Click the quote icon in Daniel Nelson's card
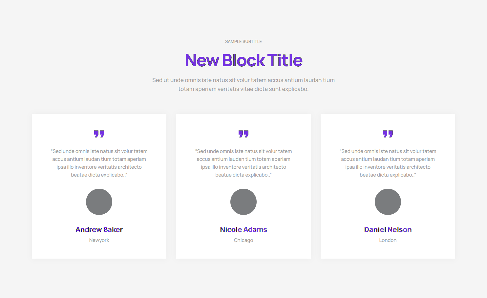This screenshot has width=487, height=298. click(388, 134)
